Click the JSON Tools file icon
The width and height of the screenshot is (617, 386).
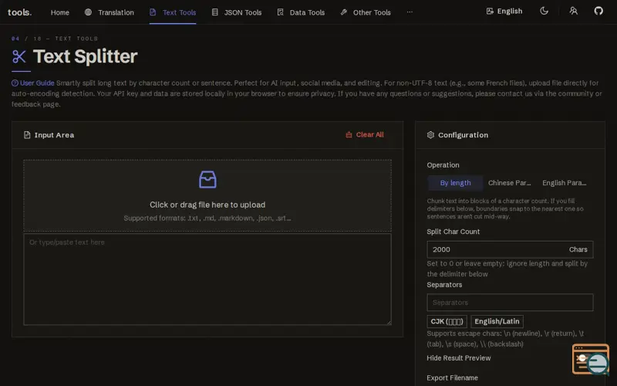point(215,12)
